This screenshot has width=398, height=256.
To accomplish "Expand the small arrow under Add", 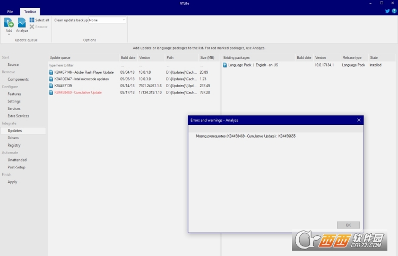I will tap(9, 35).
